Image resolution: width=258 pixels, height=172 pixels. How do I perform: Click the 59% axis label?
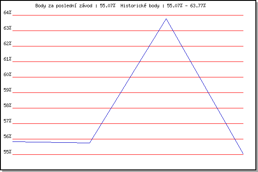coord(7,90)
